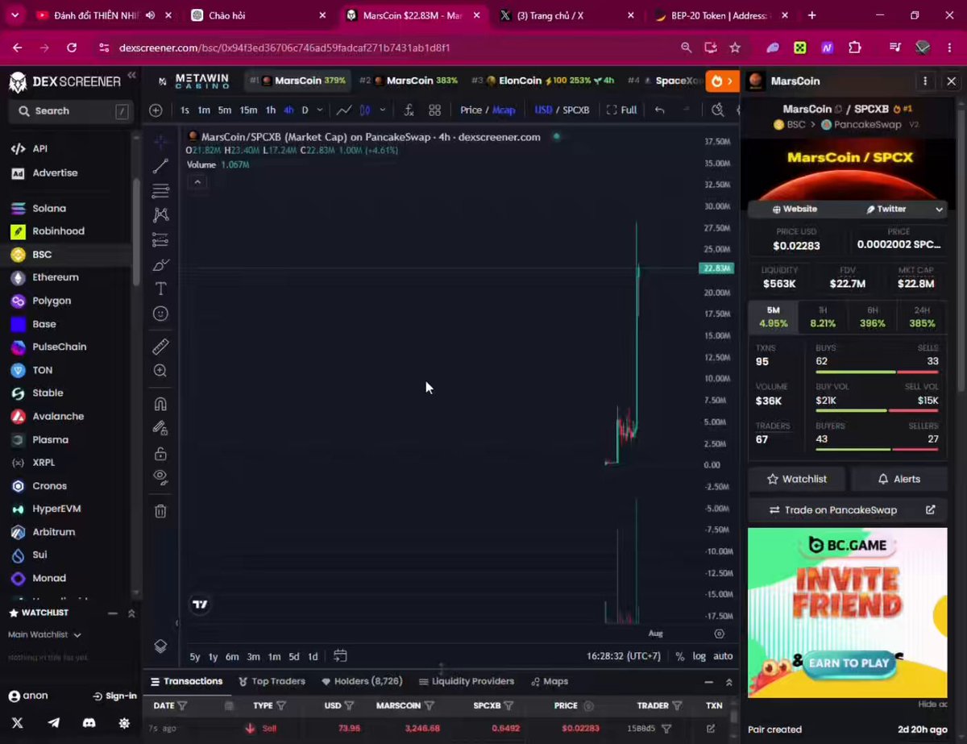The image size is (967, 744).
Task: Click the buys versus sells ratio bar
Action: (x=877, y=372)
